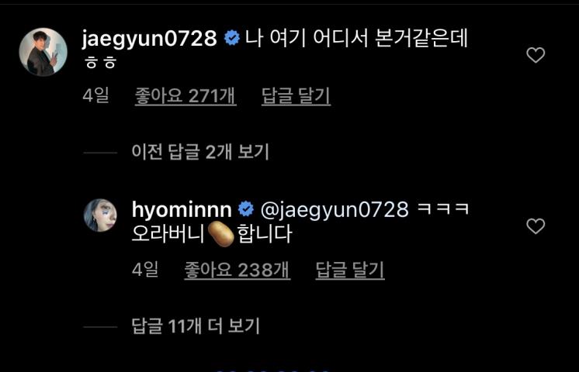
Task: Follow the @jaegyun0728 mention in the reply
Action: (x=335, y=210)
